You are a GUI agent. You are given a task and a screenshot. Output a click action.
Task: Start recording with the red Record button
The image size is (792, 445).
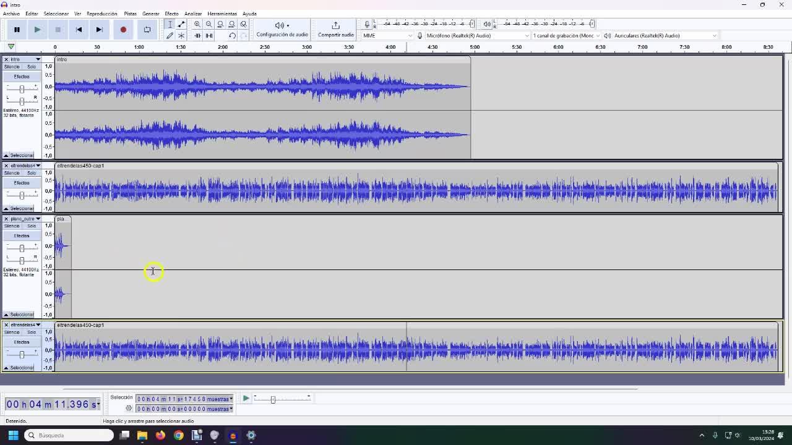[x=123, y=30]
